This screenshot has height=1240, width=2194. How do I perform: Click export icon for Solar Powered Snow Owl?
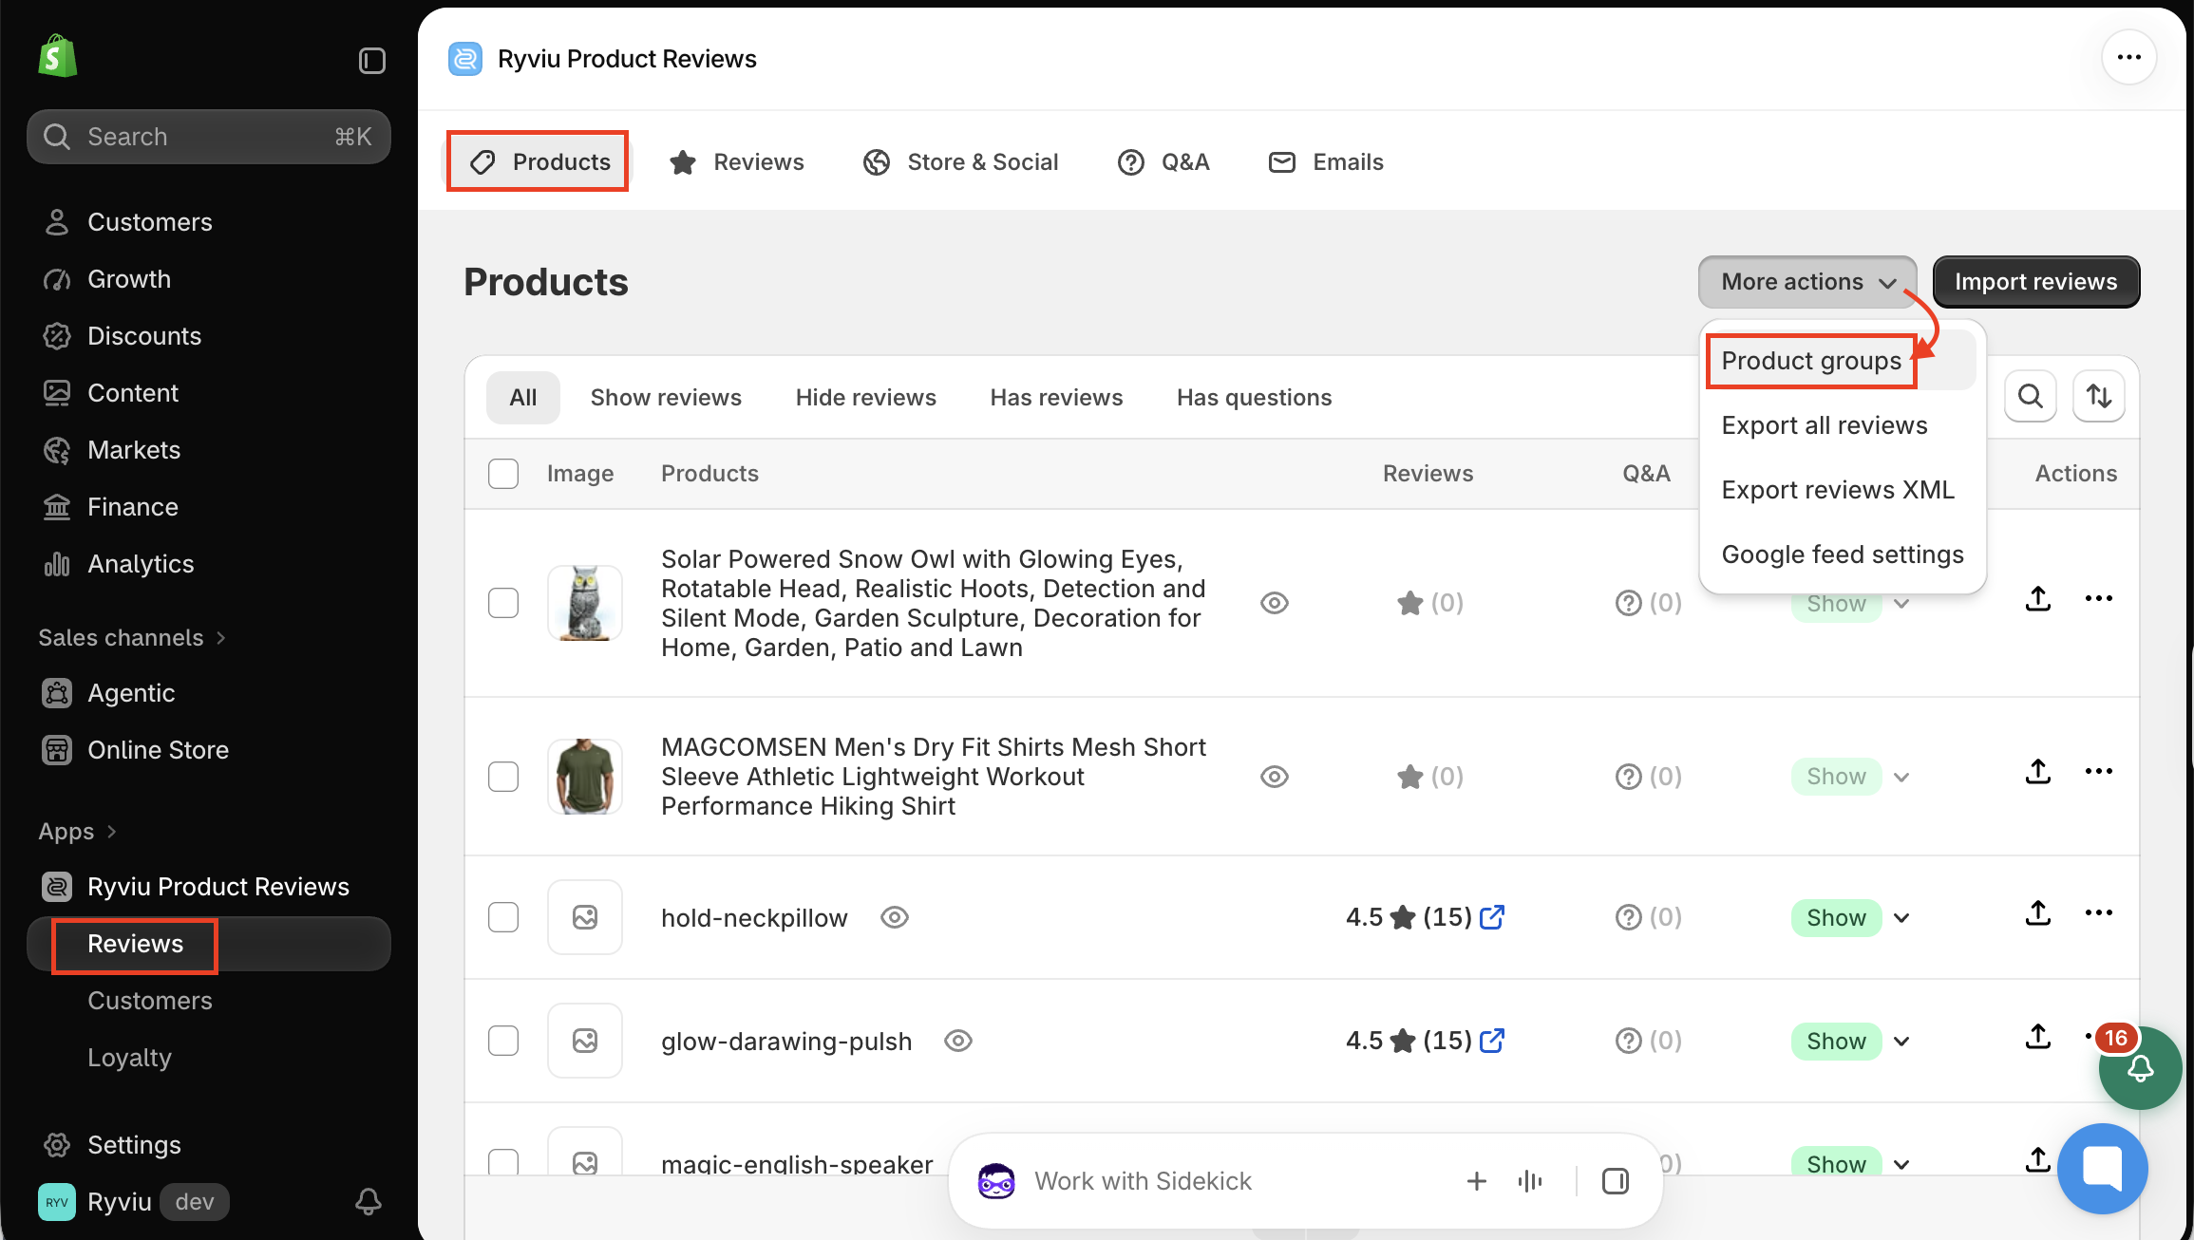click(x=2038, y=598)
